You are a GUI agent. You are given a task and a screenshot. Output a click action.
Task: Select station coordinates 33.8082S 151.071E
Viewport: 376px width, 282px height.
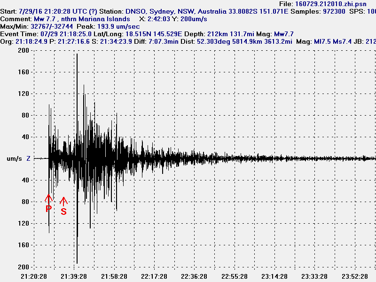258,11
